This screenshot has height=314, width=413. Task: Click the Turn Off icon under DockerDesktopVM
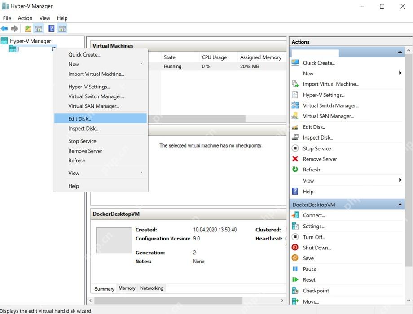tap(295, 237)
